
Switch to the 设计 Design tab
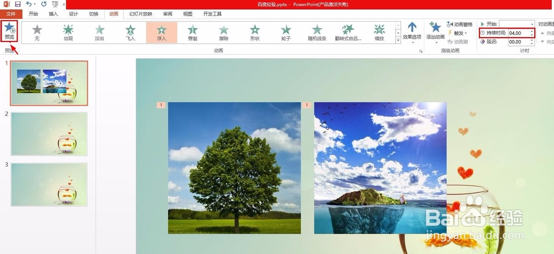tap(74, 14)
